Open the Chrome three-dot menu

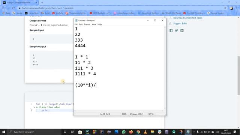pos(237,8)
